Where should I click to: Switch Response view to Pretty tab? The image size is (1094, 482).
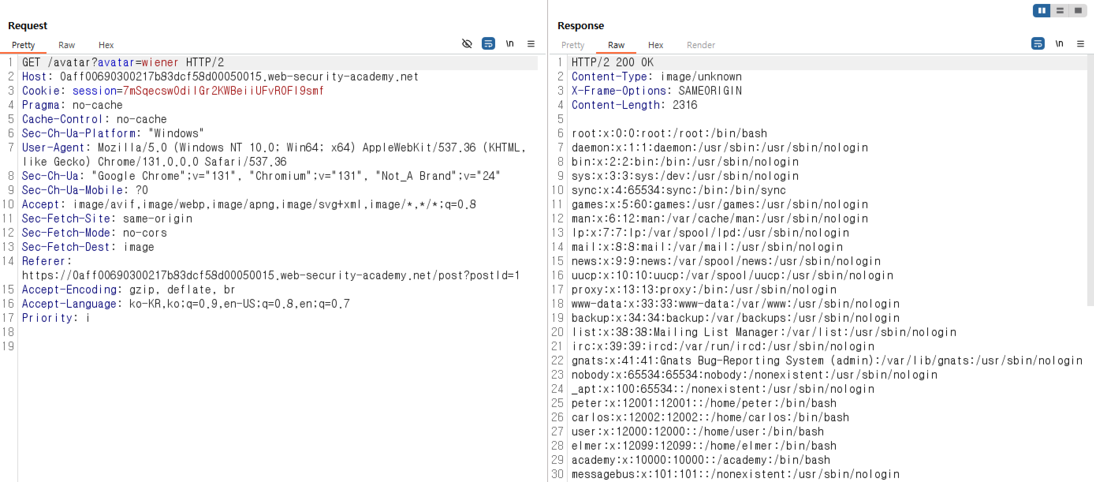(573, 45)
